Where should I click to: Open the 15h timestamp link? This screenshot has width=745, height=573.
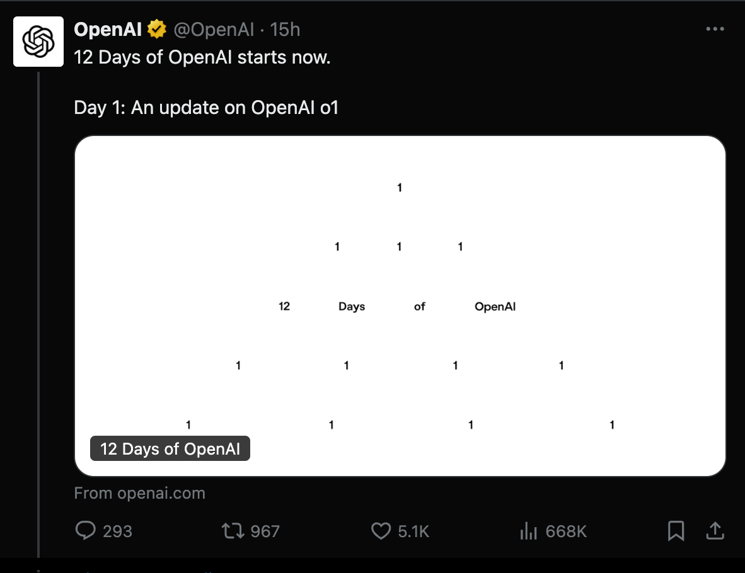coord(285,30)
